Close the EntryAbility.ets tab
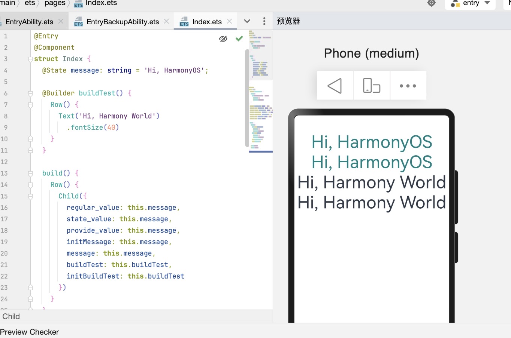Screen dimensions: 511x338 click(61, 21)
